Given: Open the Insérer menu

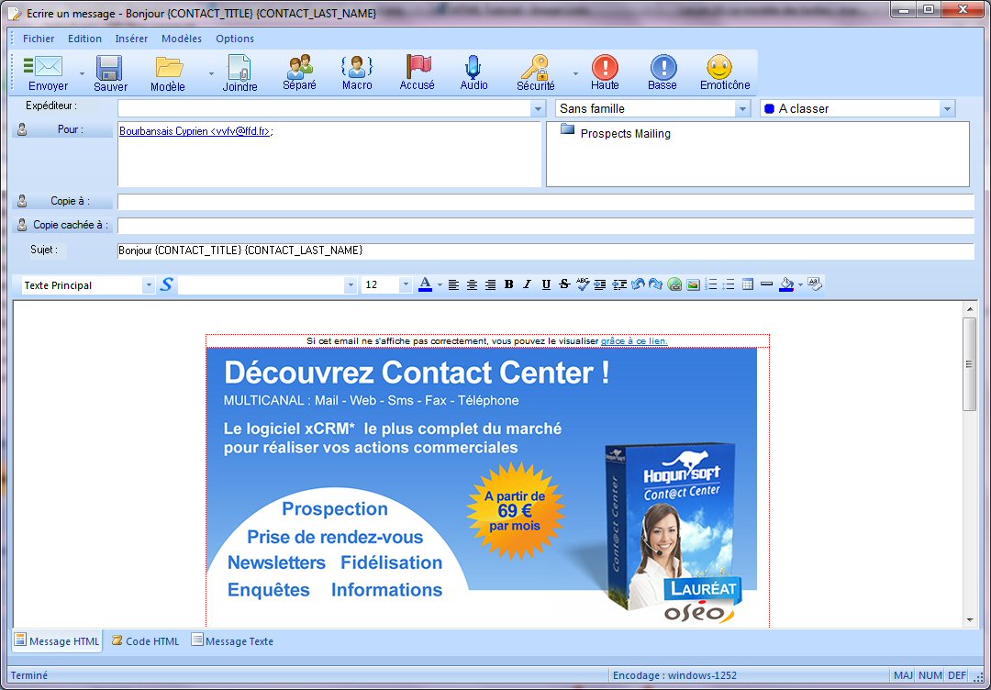Looking at the screenshot, I should 131,39.
